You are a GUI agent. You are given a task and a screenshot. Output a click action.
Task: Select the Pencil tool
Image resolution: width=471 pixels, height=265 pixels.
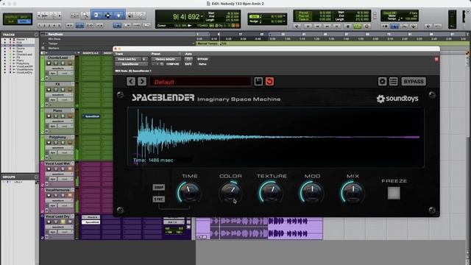pyautogui.click(x=141, y=15)
